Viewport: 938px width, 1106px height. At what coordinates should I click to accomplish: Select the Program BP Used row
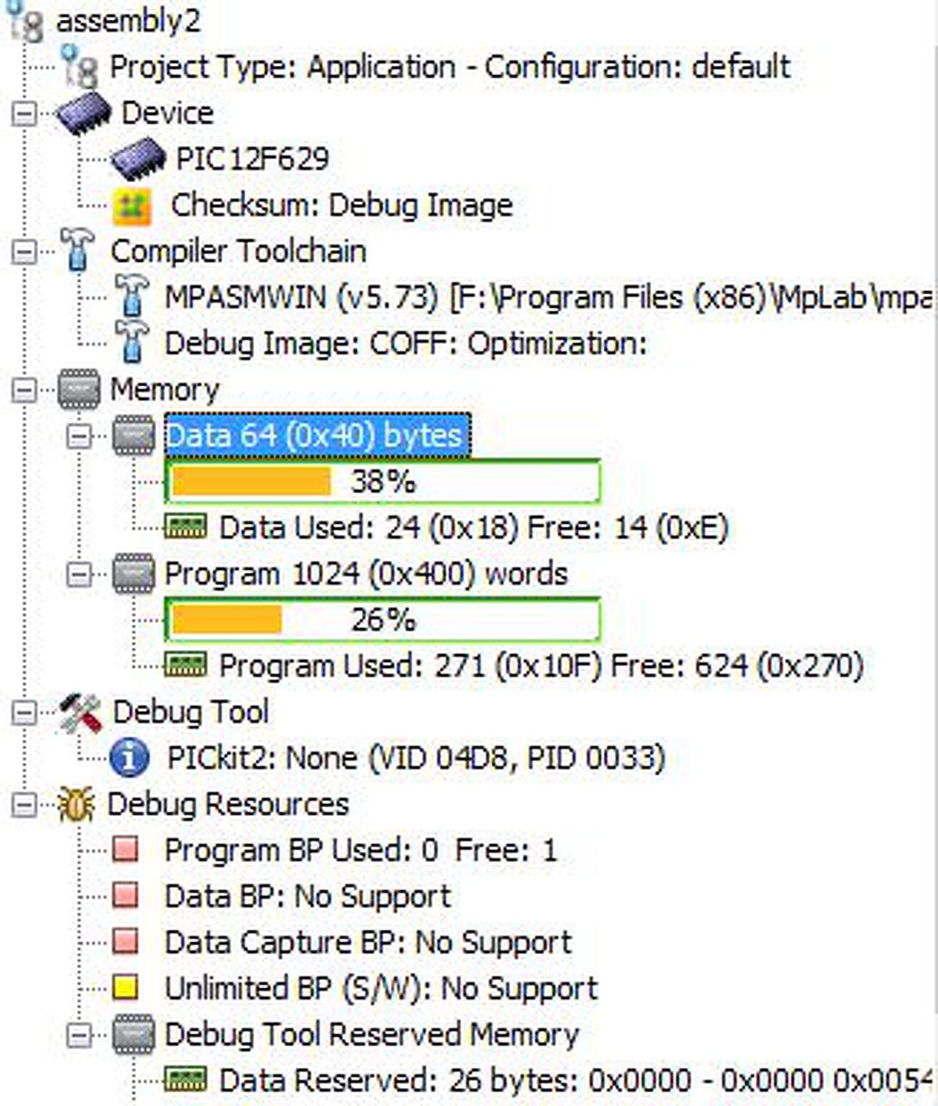pos(360,850)
